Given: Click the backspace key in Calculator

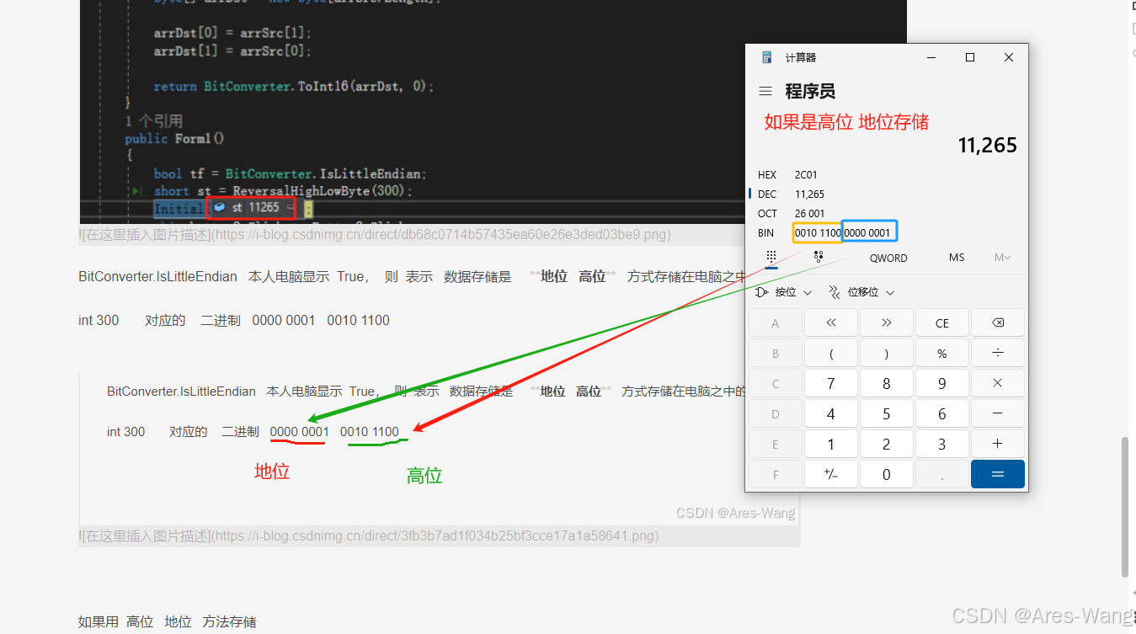Looking at the screenshot, I should coord(998,323).
